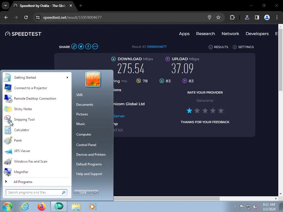Go to Apps in Speedtest nav
The width and height of the screenshot is (283, 212).
184,34
